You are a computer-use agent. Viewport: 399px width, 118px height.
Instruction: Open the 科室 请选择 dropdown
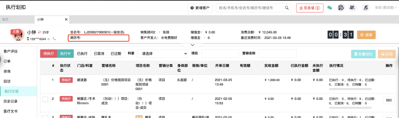163,54
